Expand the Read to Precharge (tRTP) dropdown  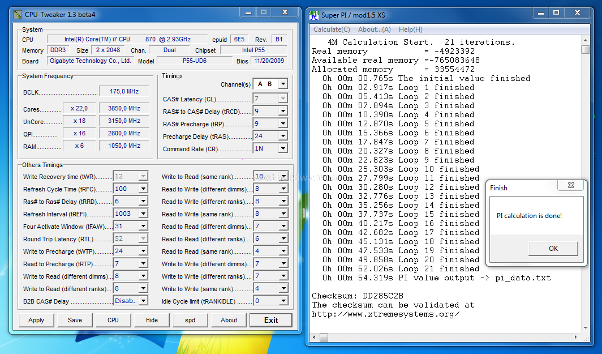(143, 263)
